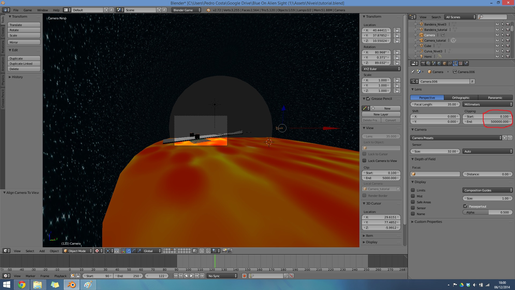515x290 pixels.
Task: Switch lens type to Orthographic
Action: (461, 98)
